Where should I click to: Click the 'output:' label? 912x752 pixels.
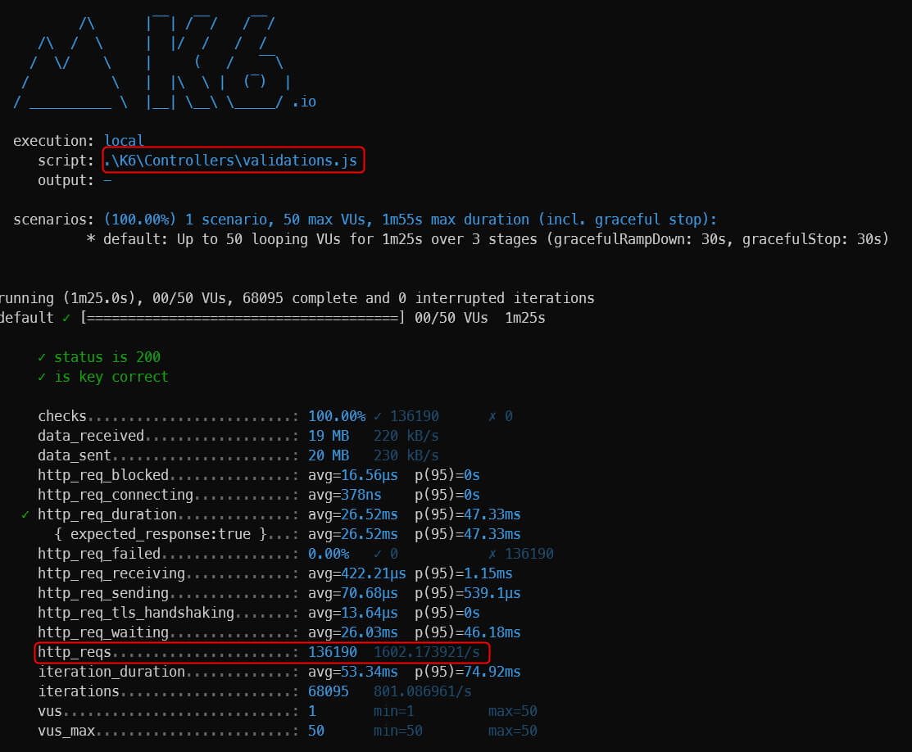tap(66, 180)
